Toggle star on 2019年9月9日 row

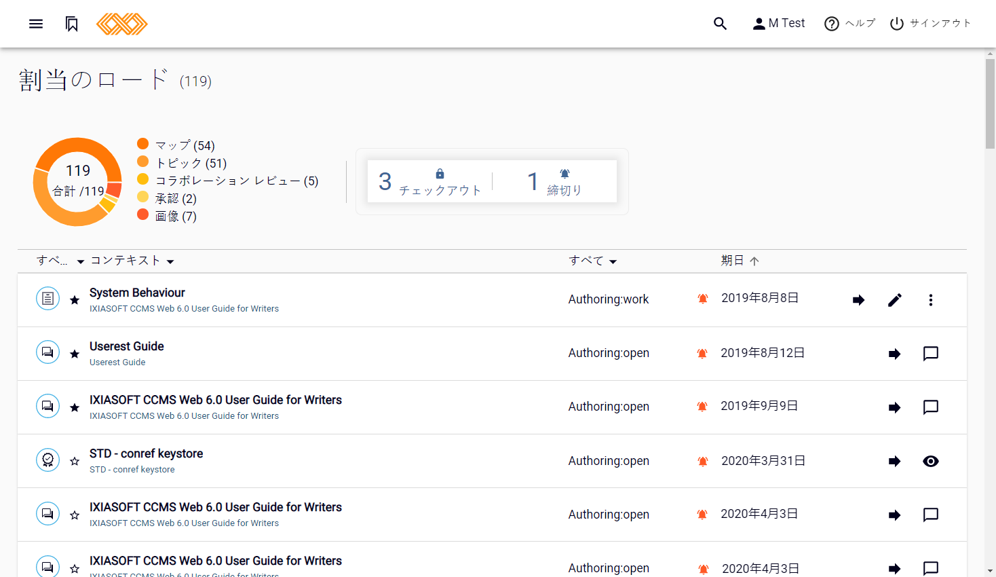coord(75,407)
